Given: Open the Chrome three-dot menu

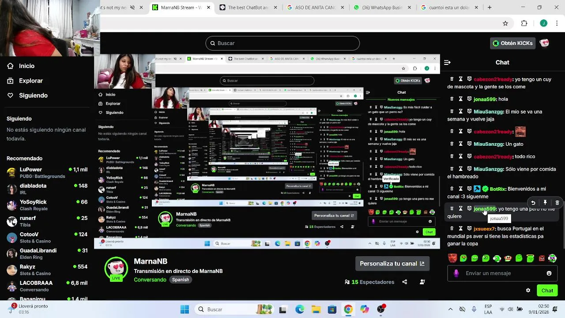Looking at the screenshot, I should (557, 23).
